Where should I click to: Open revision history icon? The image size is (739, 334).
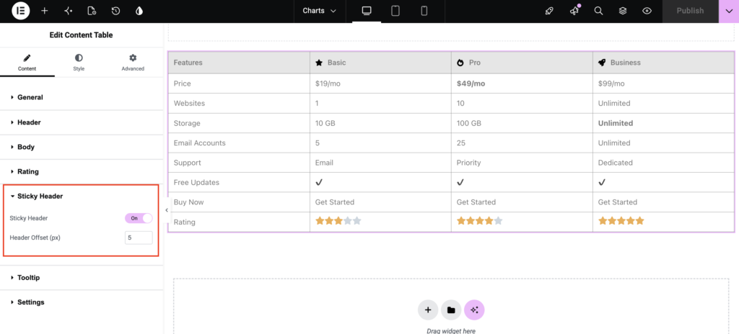point(115,11)
